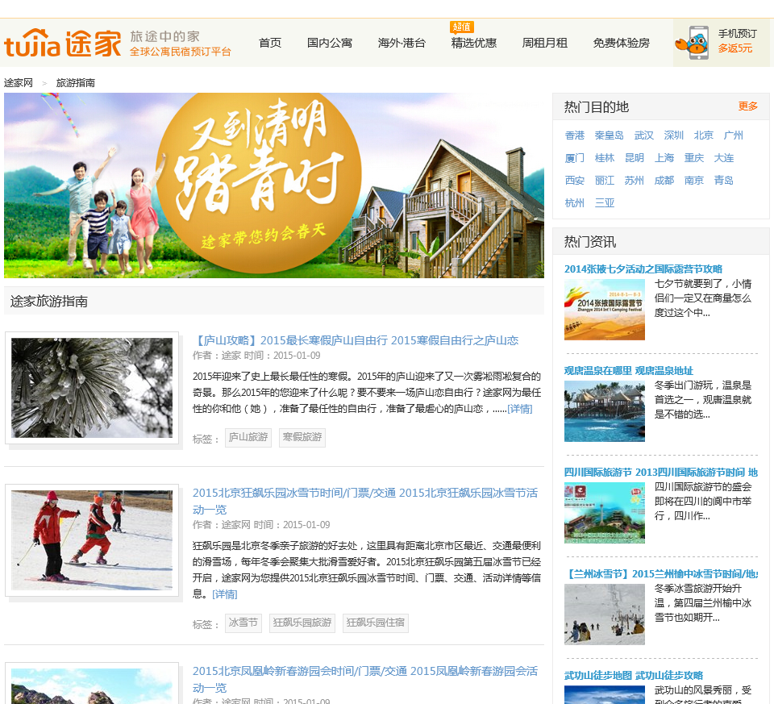The image size is (774, 704).
Task: Click the 狂飙乐园旅游 tag
Action: pyautogui.click(x=302, y=623)
